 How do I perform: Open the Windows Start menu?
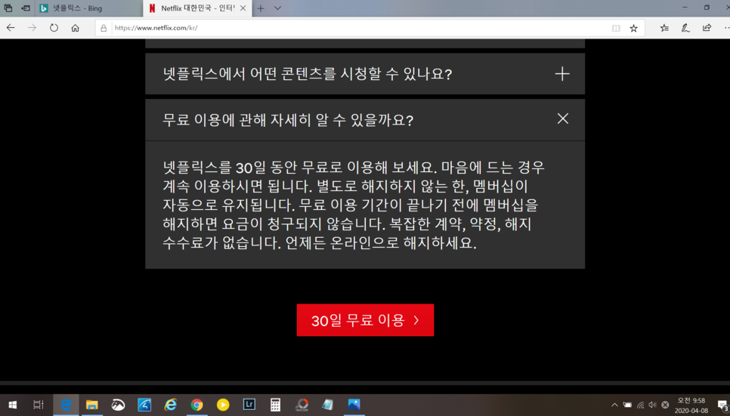pos(13,405)
